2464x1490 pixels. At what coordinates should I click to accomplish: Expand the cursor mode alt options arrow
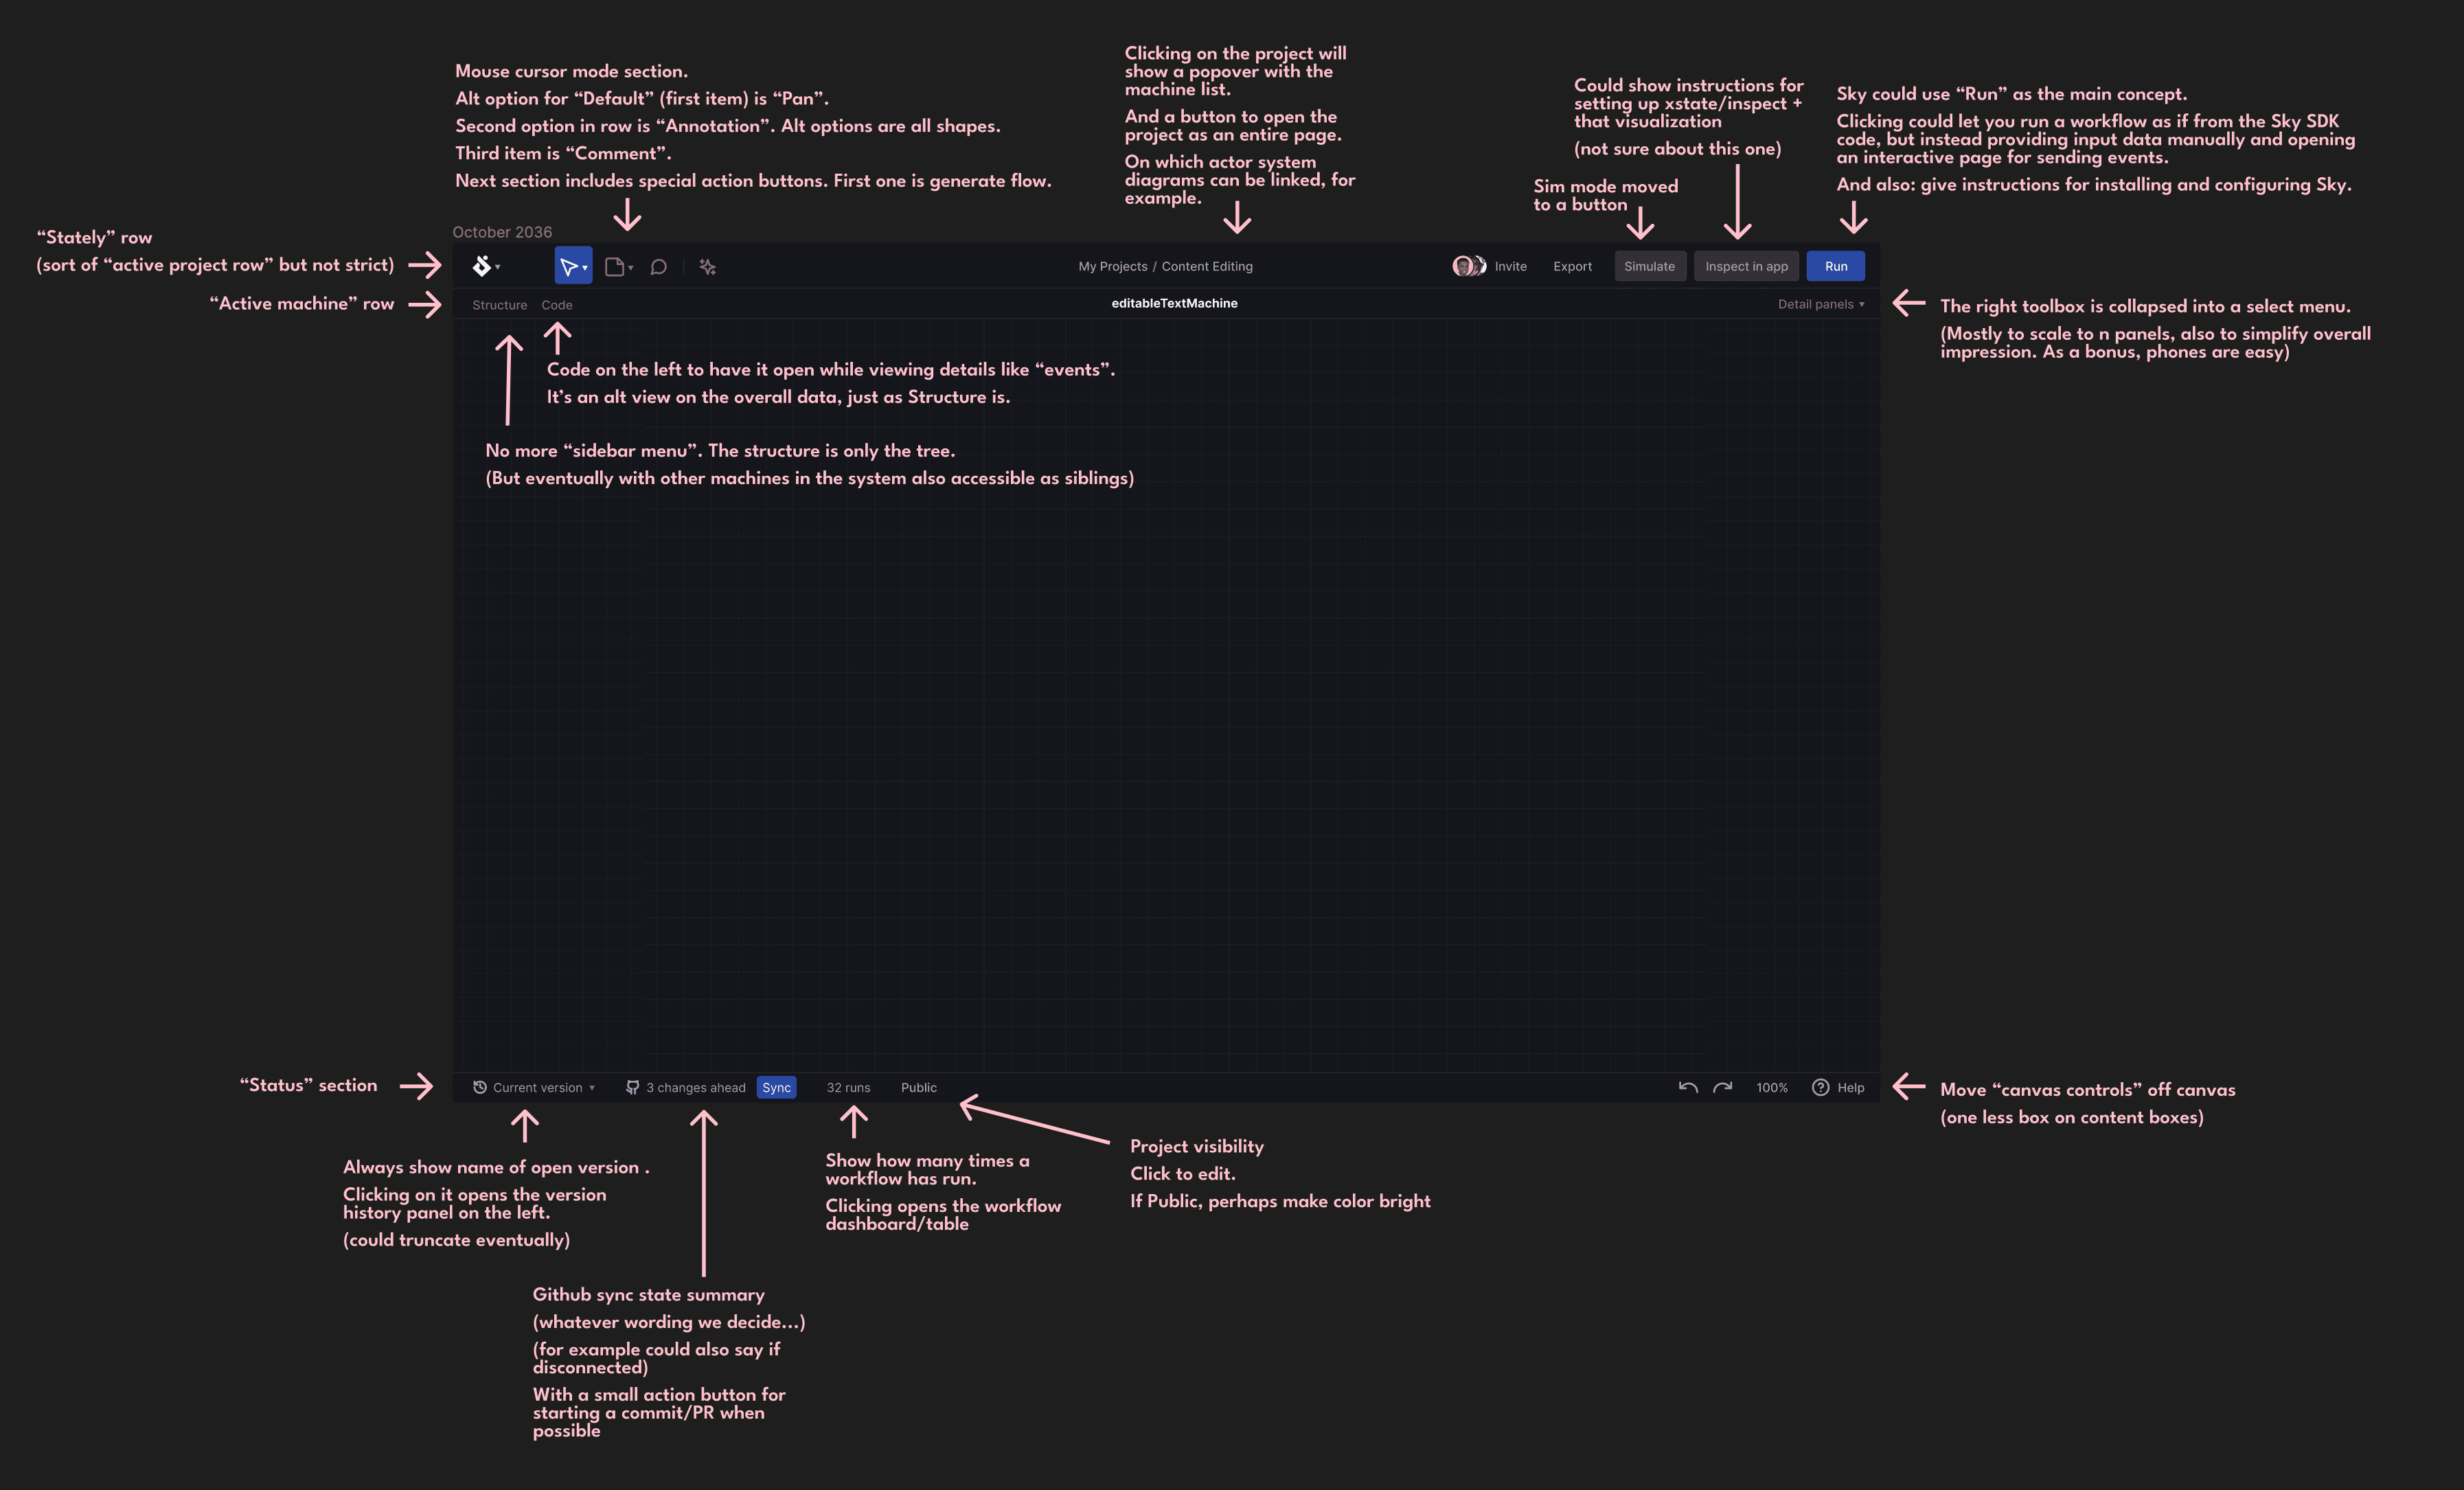tap(585, 268)
